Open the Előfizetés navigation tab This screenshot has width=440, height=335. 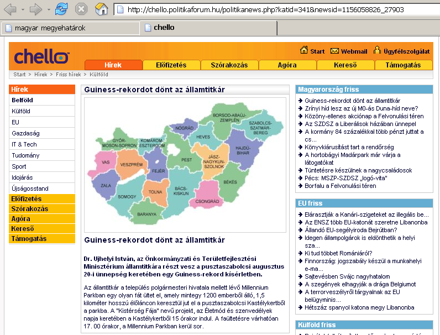pyautogui.click(x=171, y=65)
